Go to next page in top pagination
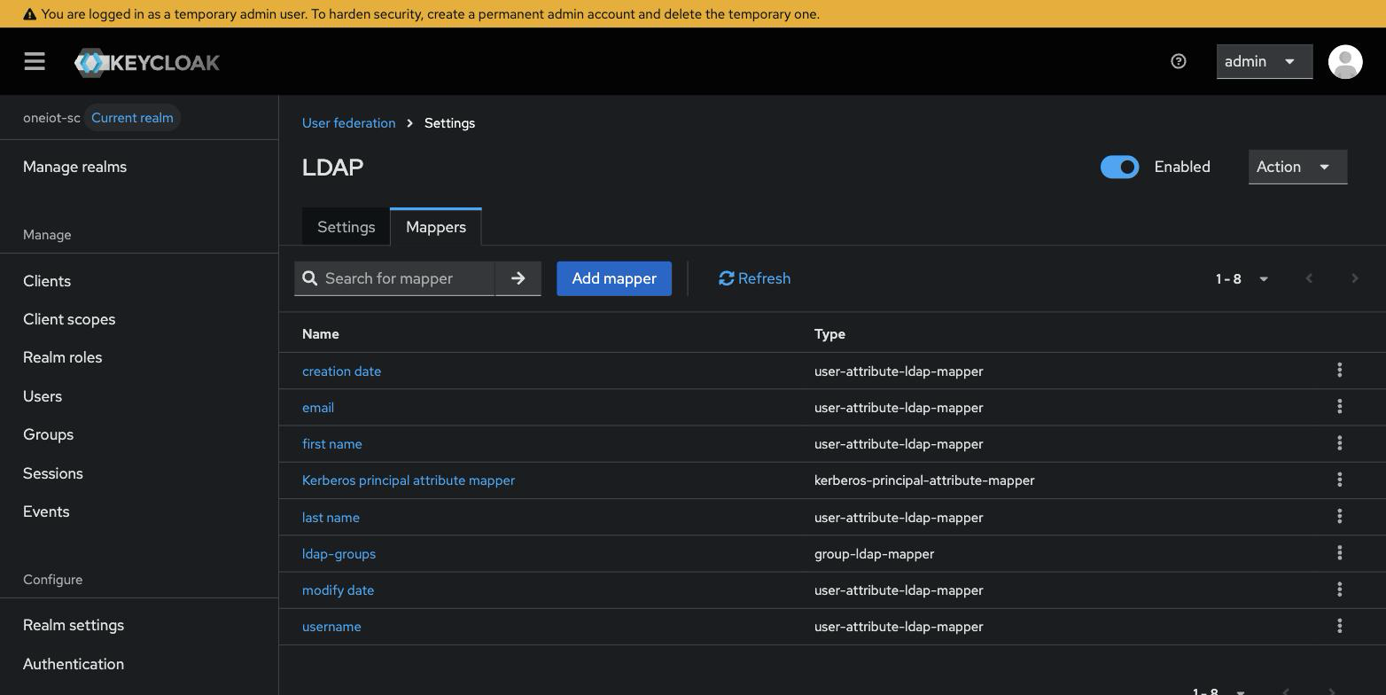Viewport: 1386px width, 695px height. [x=1354, y=278]
